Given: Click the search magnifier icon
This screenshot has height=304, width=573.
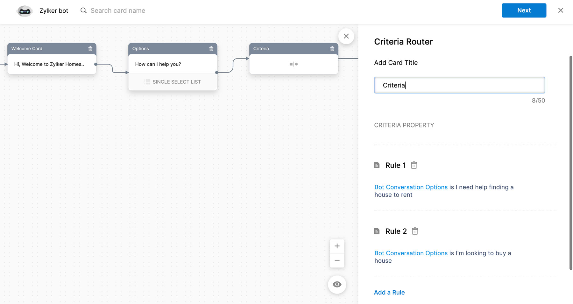Looking at the screenshot, I should point(83,10).
